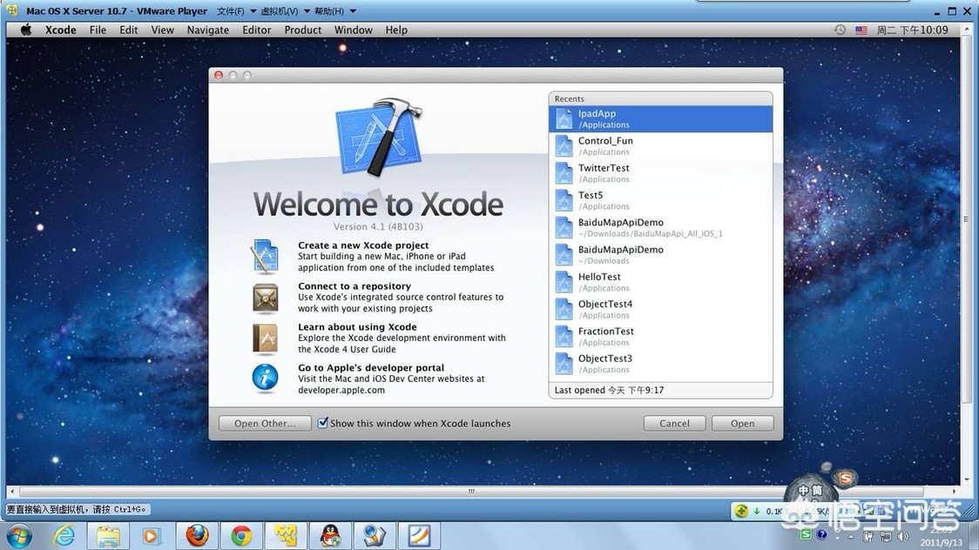The height and width of the screenshot is (550, 979).
Task: Select BaiduMapApiDemo located in ~/Downloads
Action: (x=660, y=255)
